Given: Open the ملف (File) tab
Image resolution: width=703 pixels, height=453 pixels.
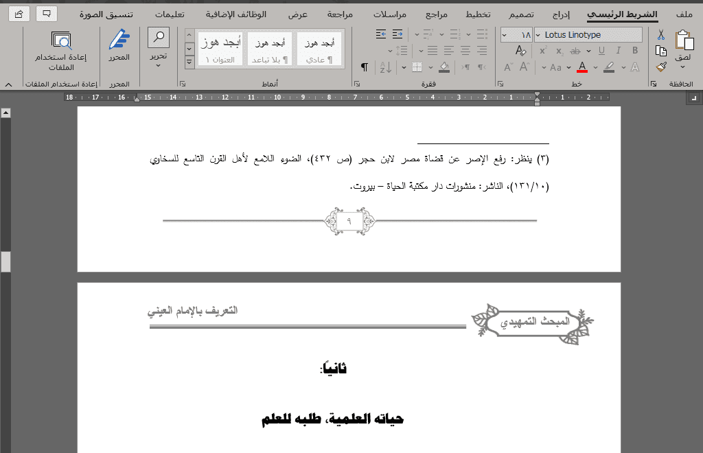Looking at the screenshot, I should 684,14.
